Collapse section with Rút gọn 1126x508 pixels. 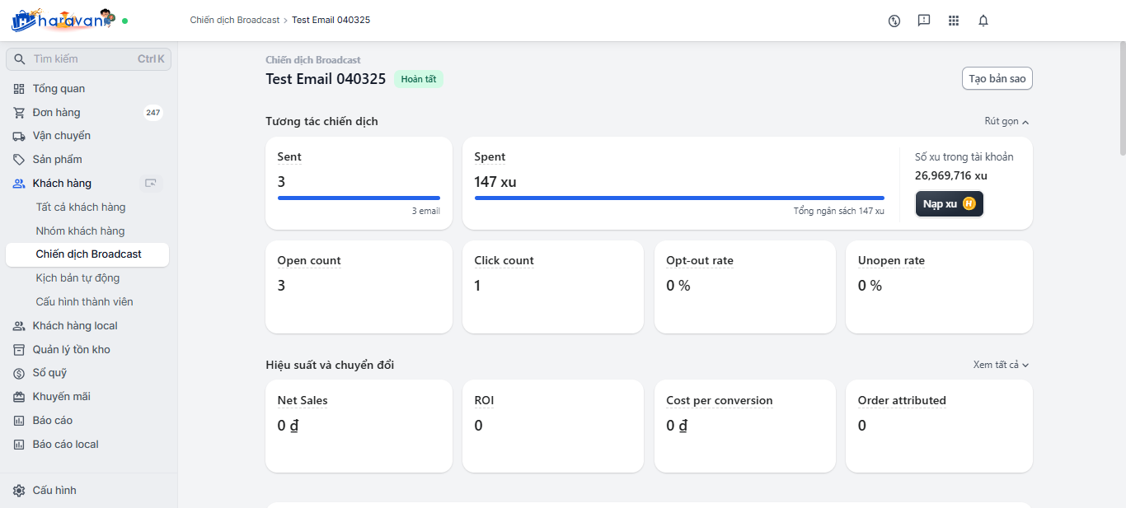click(1006, 122)
